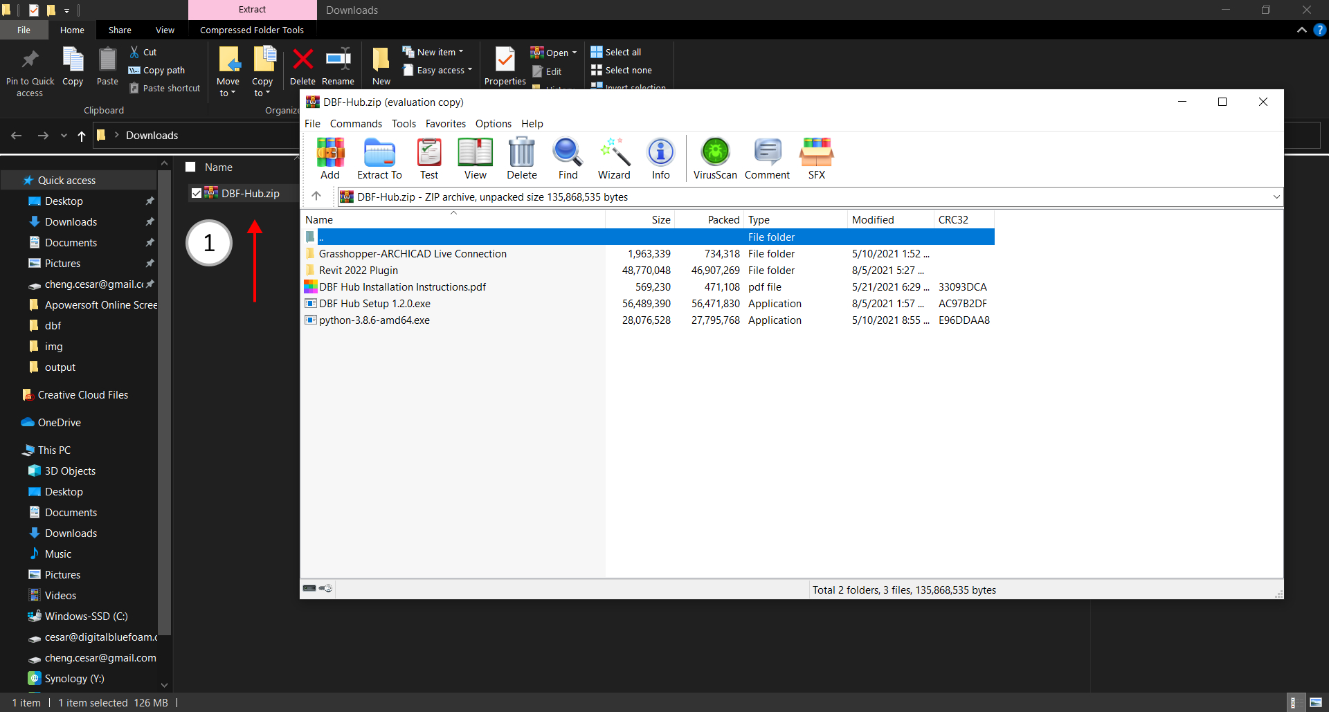Click Select all button

click(x=616, y=52)
